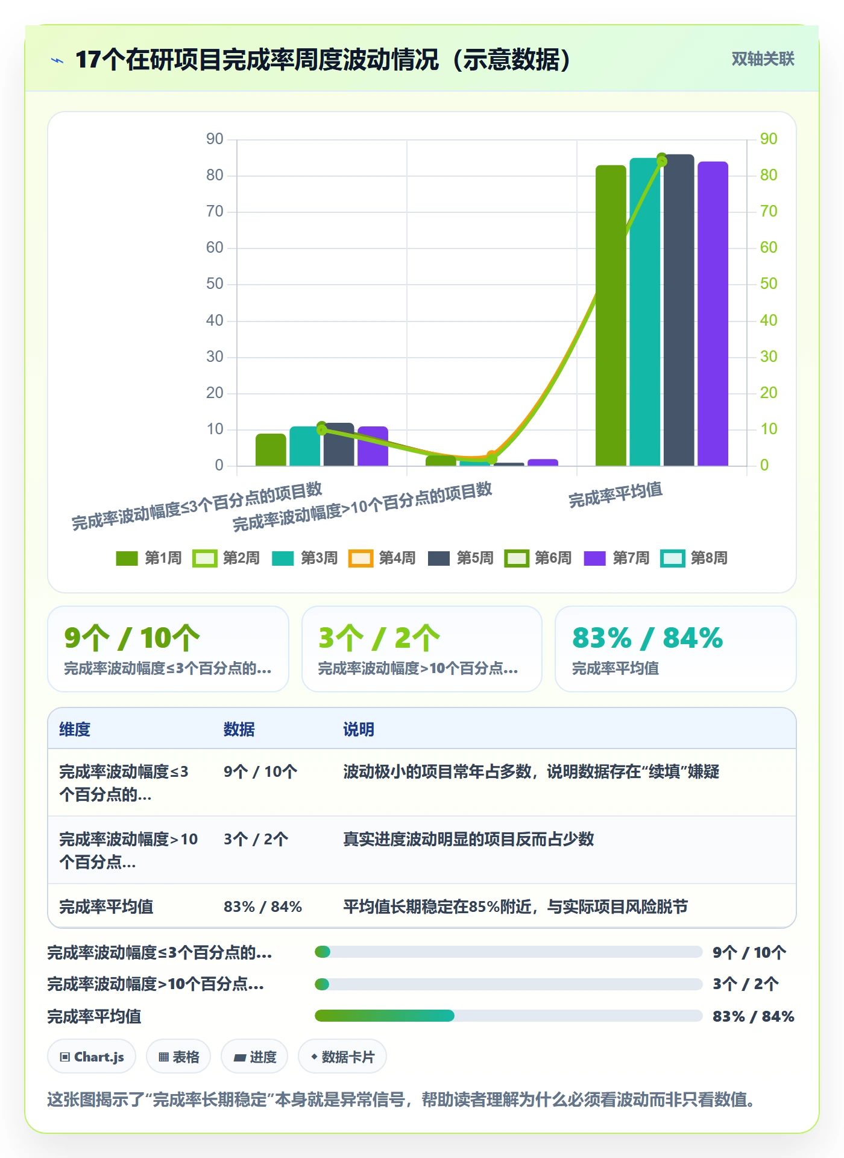Click the progress bar valued 9个 / 10个
The width and height of the screenshot is (844, 1158).
coord(508,952)
